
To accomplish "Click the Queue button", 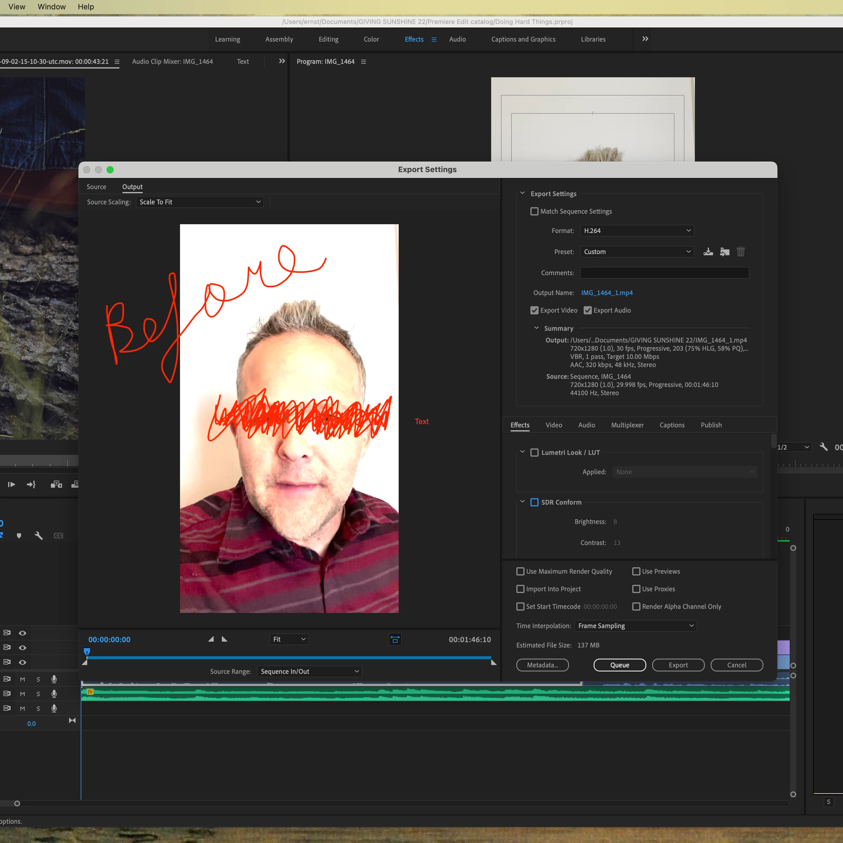I will click(x=620, y=665).
